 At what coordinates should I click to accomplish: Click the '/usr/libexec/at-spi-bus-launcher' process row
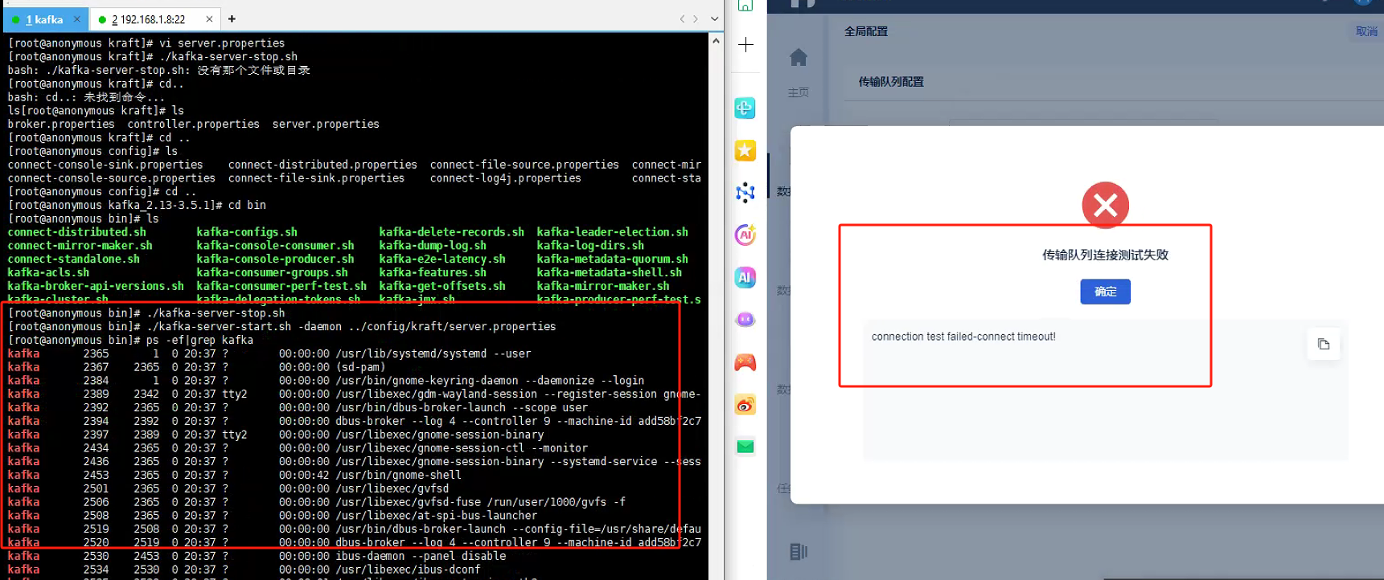point(273,517)
